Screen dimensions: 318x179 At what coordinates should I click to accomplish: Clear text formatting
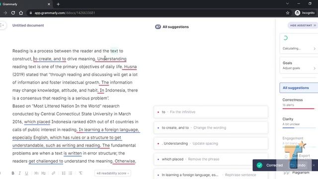80,173
